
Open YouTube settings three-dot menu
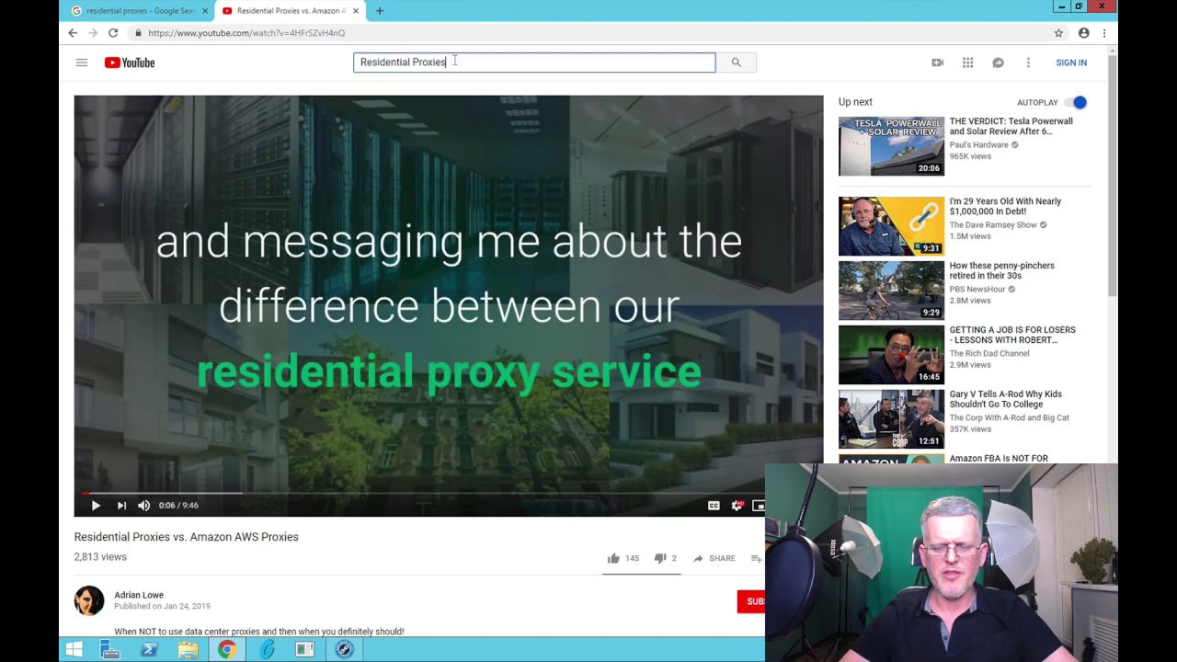(x=1028, y=63)
